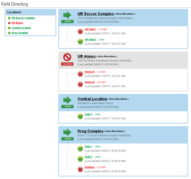Select Central Location in the Locations list
The width and height of the screenshot is (191, 179).
click(x=21, y=28)
